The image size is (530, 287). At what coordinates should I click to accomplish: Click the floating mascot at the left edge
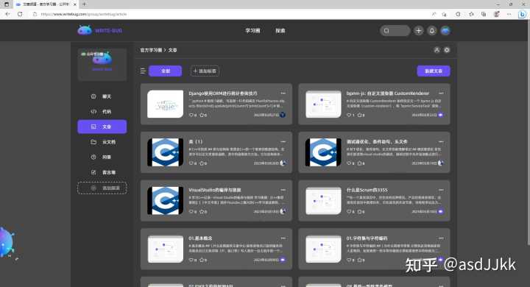(x=7, y=244)
